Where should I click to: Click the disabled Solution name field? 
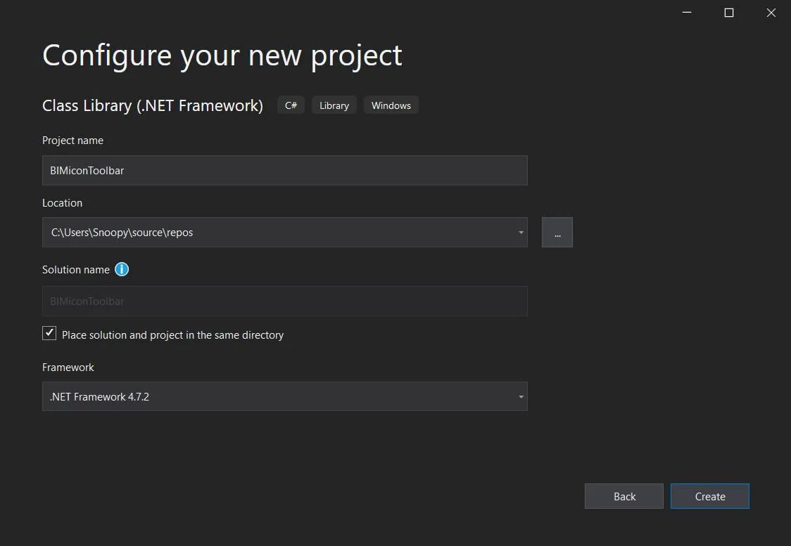284,301
